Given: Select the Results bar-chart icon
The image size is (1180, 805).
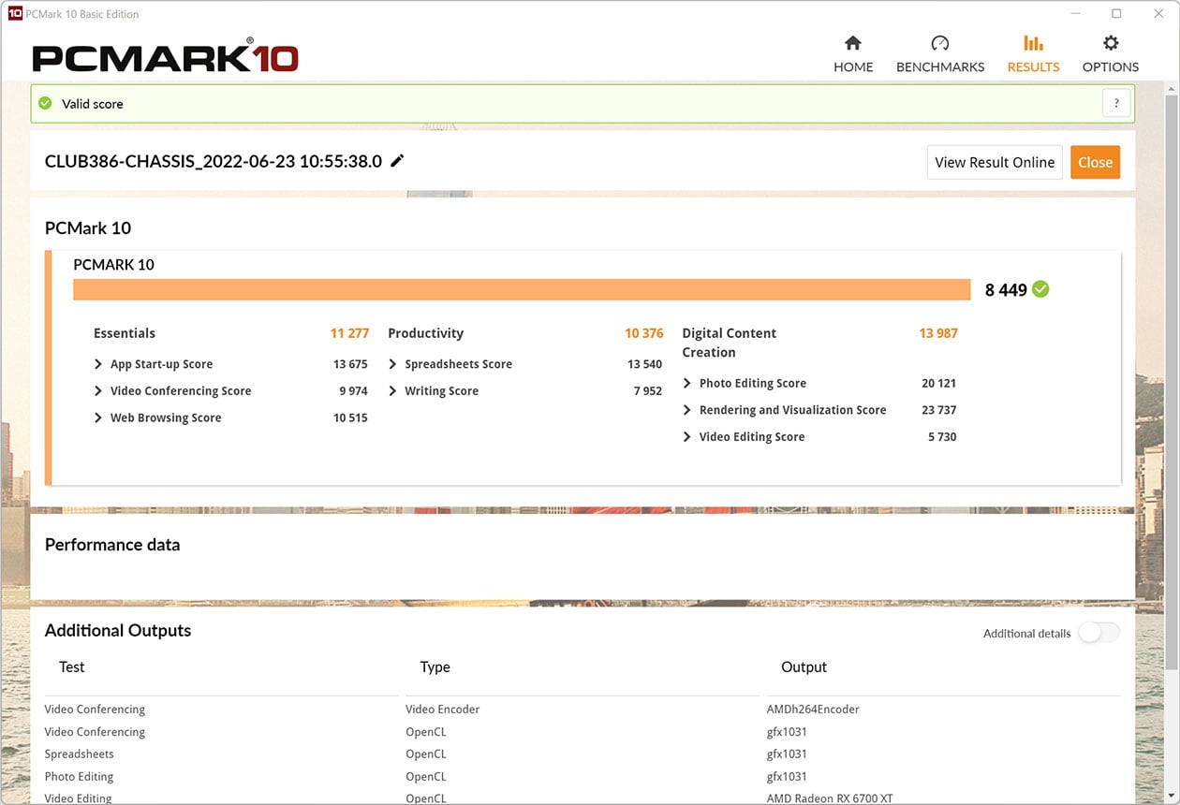Looking at the screenshot, I should coord(1032,43).
